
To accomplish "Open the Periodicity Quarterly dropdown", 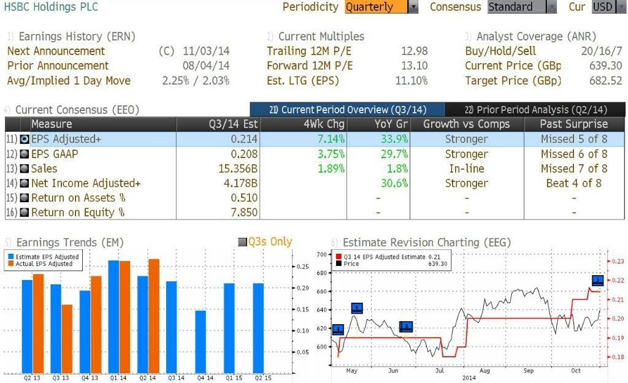I will 381,7.
